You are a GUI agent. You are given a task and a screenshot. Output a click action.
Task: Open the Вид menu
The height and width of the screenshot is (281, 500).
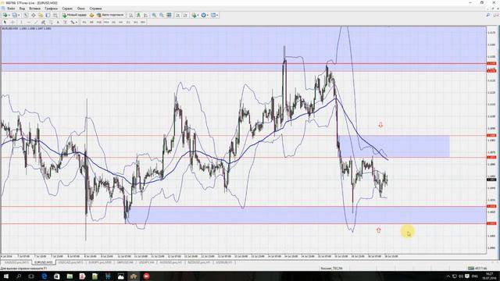22,9
